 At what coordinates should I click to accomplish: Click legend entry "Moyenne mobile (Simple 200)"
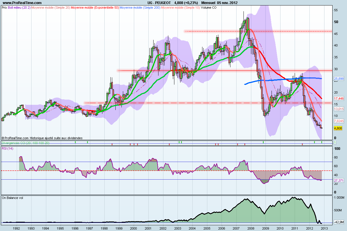(140, 8)
